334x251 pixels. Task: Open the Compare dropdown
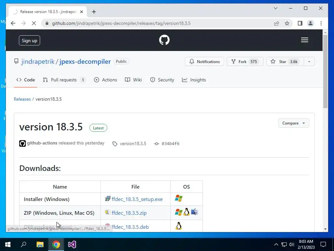293,123
